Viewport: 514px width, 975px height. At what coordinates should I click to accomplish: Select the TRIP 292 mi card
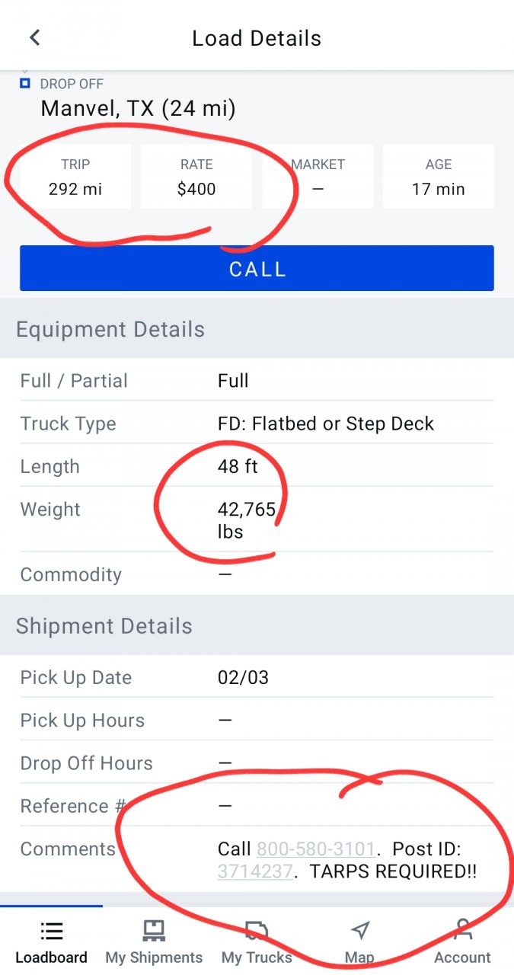75,177
